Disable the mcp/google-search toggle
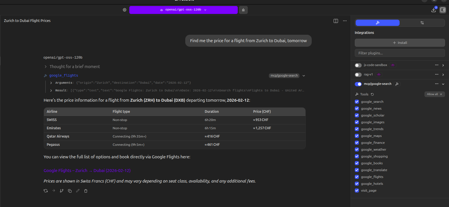Screen dimensions: 449x207 (358, 84)
